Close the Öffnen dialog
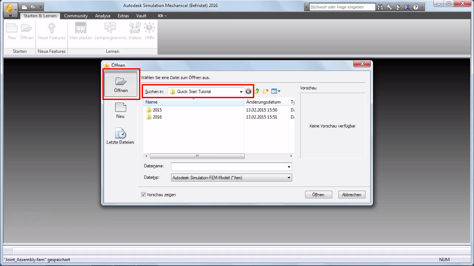The image size is (474, 266). (362, 63)
